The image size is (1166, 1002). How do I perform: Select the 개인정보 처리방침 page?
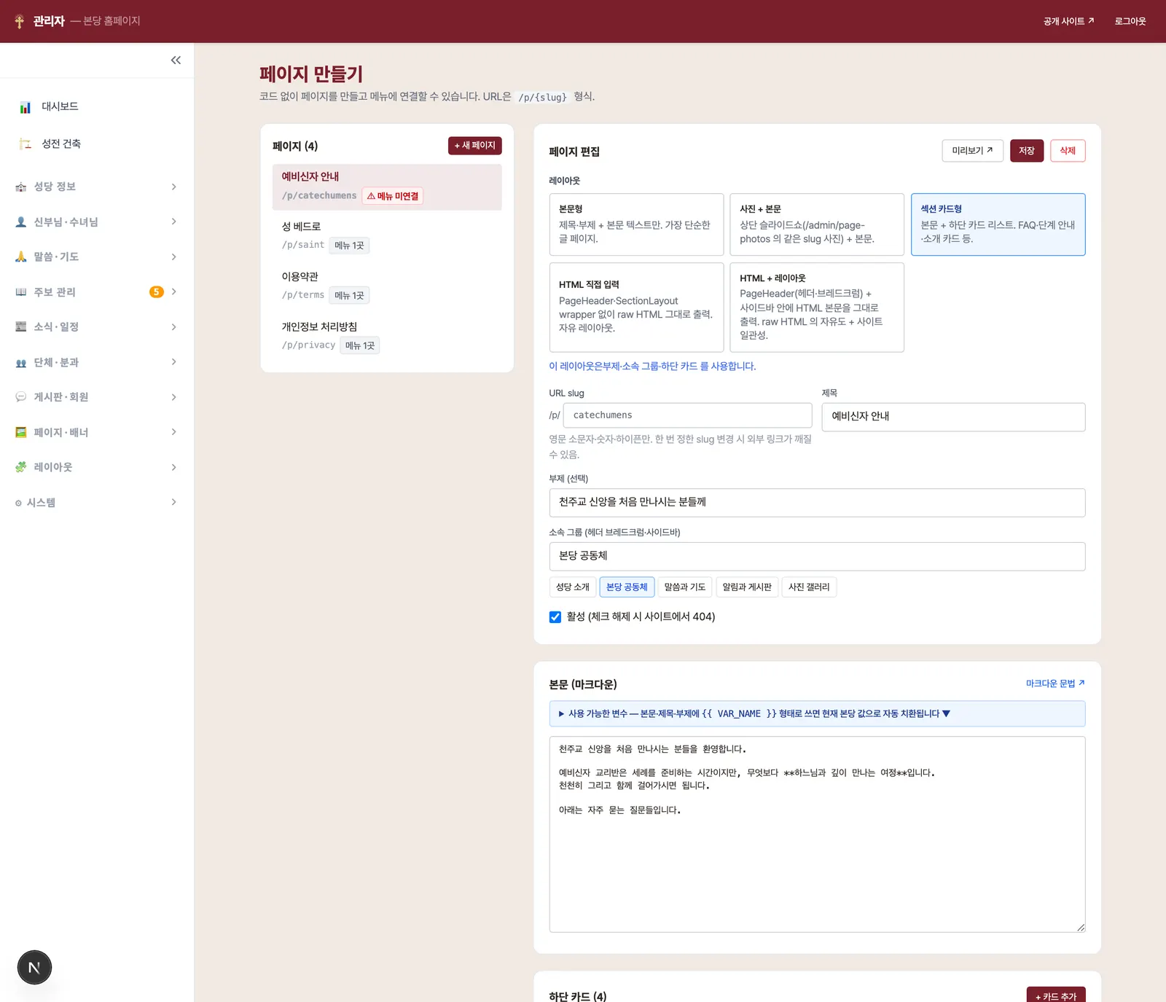387,335
